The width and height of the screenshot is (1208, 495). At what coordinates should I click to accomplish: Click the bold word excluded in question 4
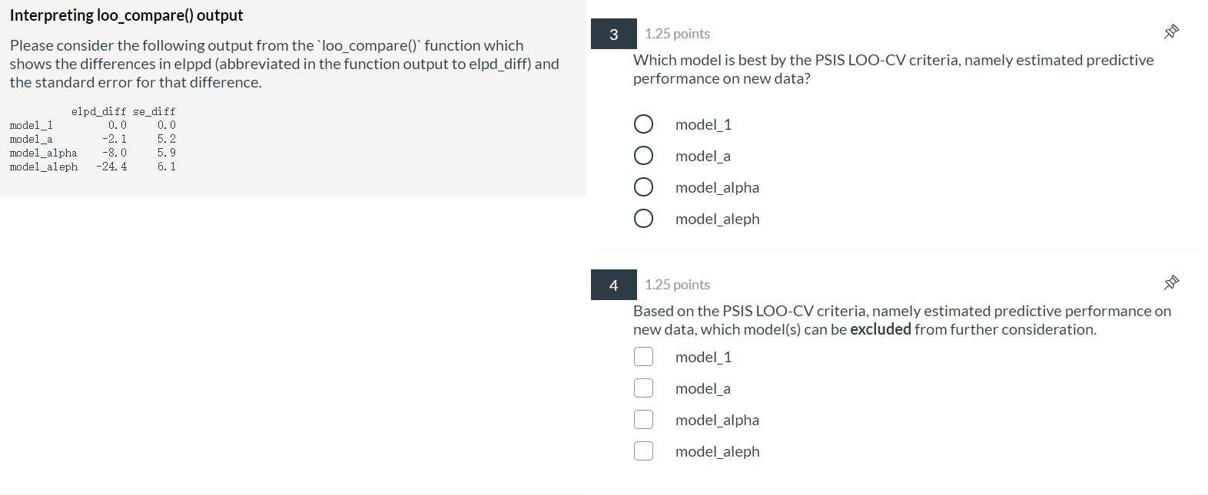(x=881, y=329)
